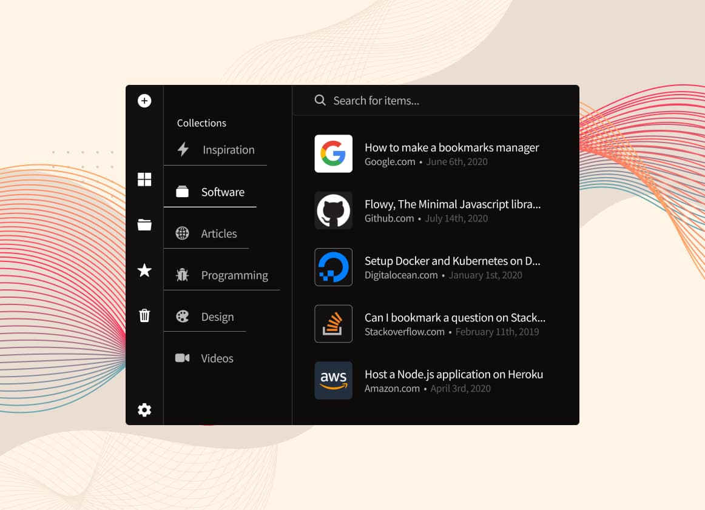
Task: Click the DigitalOcean logo thumbnail
Action: coord(333,267)
